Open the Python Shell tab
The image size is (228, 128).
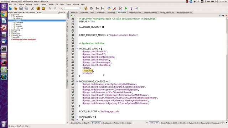point(193,123)
